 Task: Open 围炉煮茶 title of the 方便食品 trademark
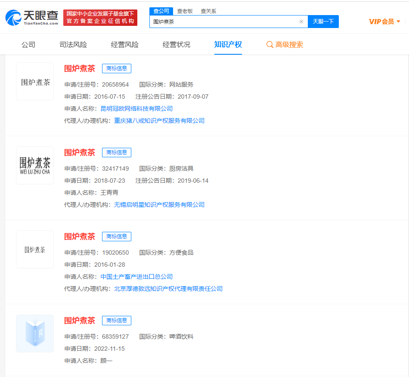click(80, 237)
